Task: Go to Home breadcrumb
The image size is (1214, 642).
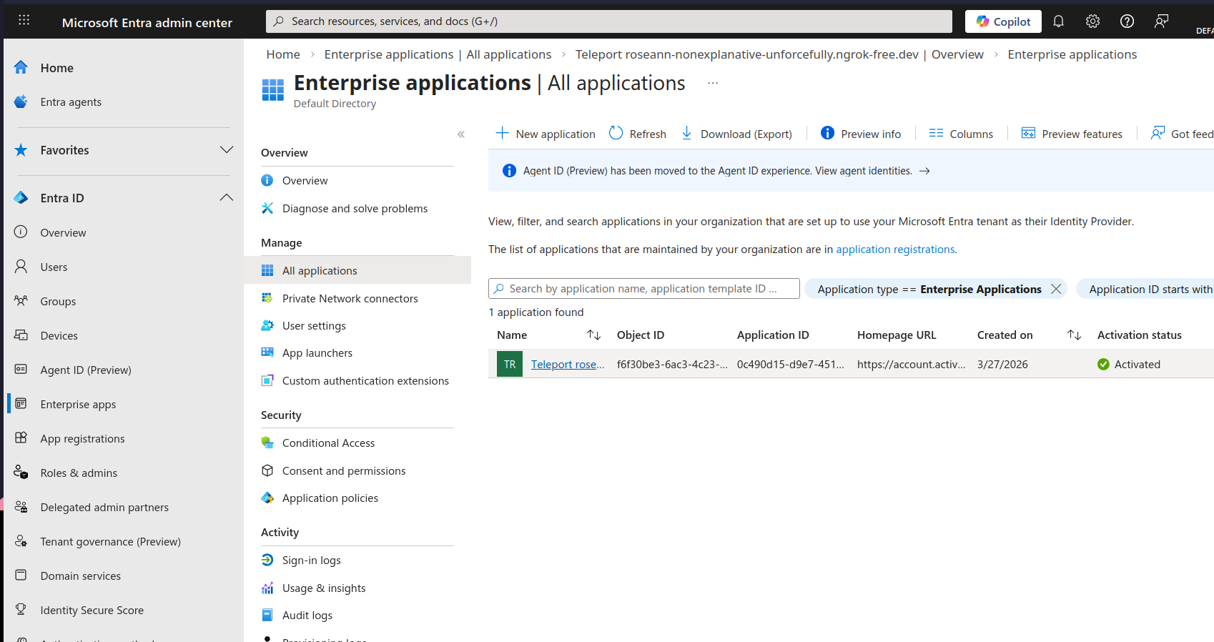Action: tap(283, 54)
